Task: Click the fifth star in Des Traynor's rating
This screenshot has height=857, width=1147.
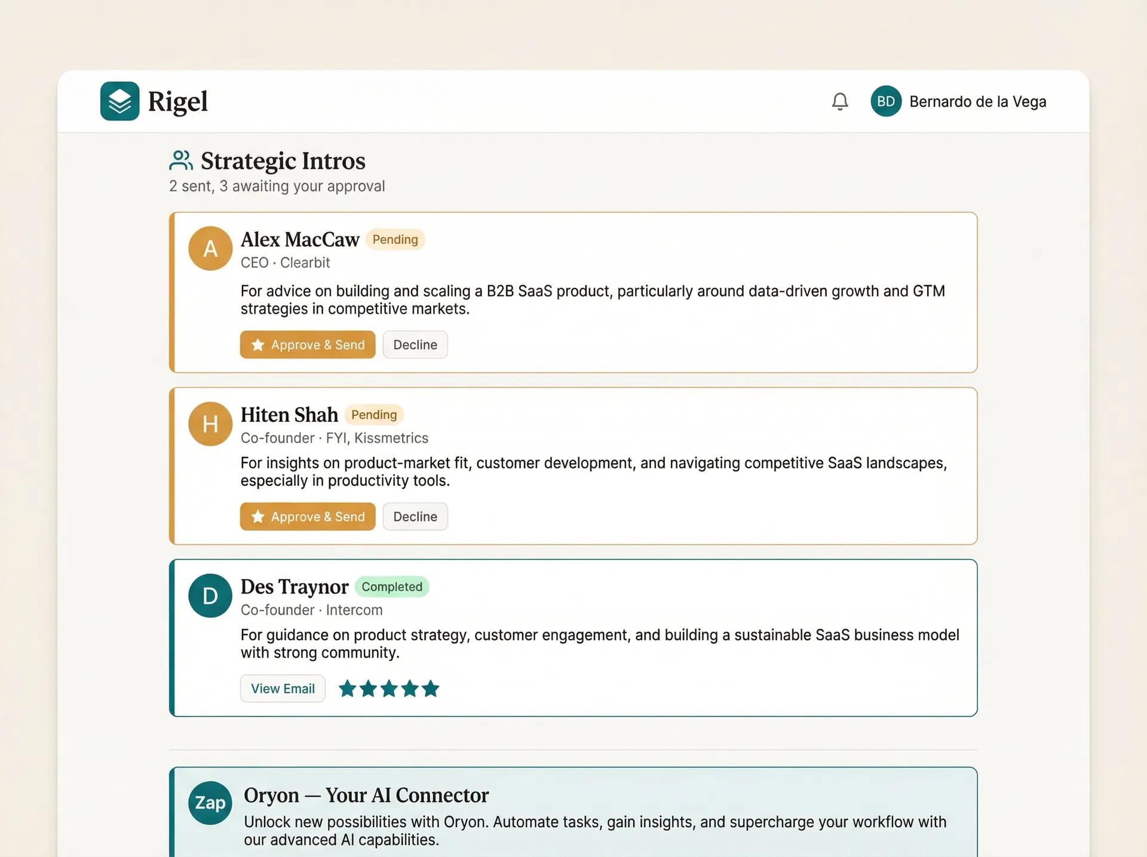Action: pyautogui.click(x=431, y=688)
